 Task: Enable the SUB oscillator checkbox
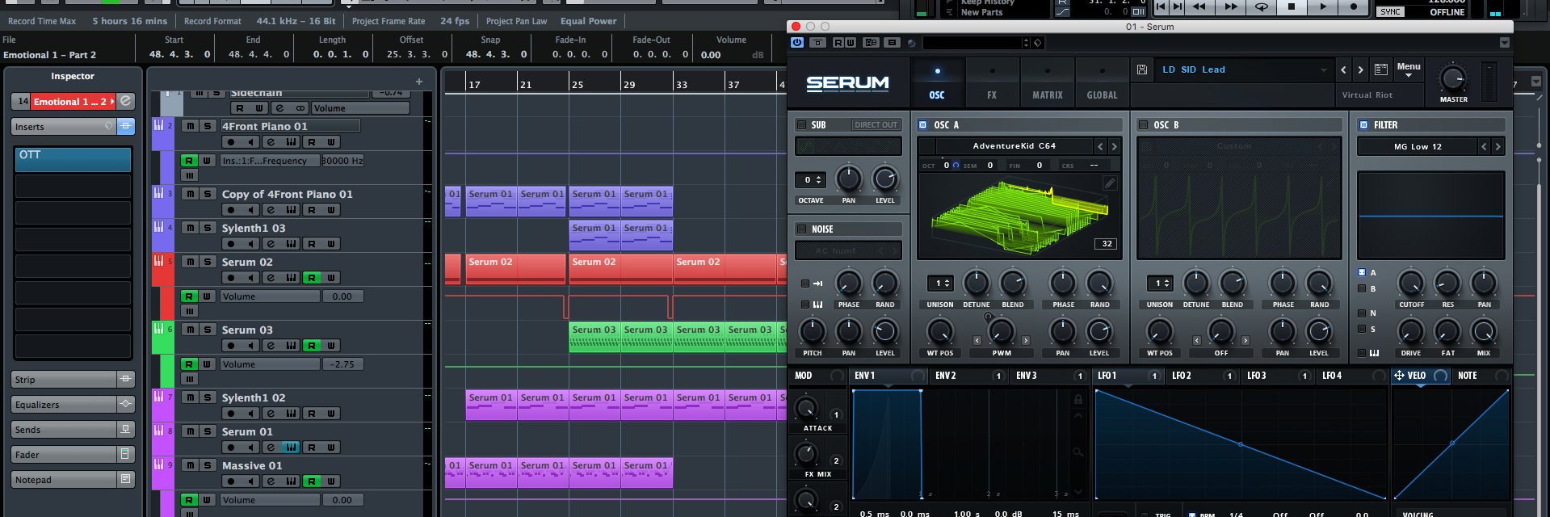tap(801, 125)
